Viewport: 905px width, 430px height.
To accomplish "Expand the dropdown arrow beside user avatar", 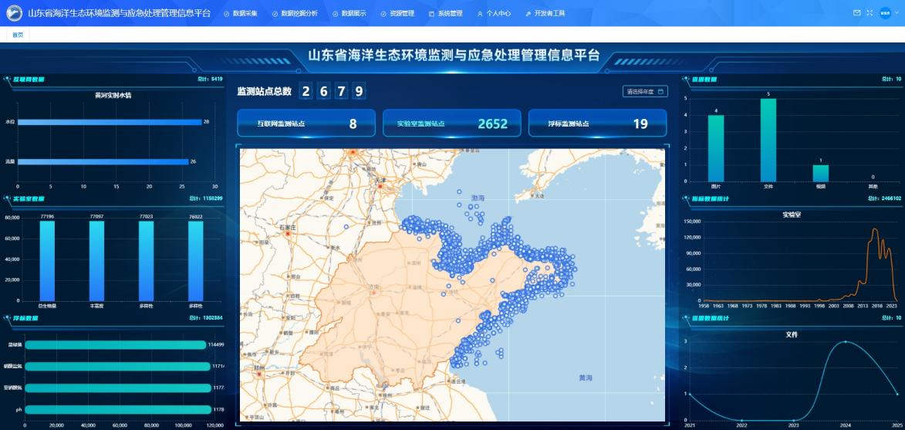I will [x=897, y=13].
